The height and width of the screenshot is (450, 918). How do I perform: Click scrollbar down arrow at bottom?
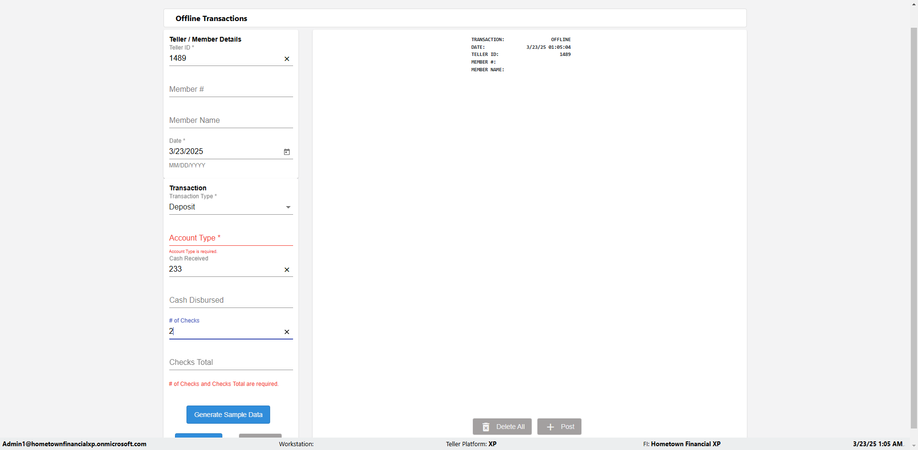pos(914,446)
